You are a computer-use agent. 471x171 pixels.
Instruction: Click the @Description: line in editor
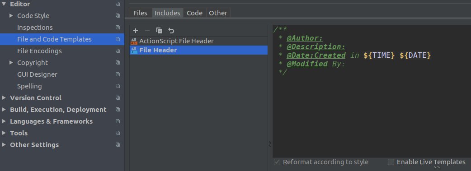316,46
